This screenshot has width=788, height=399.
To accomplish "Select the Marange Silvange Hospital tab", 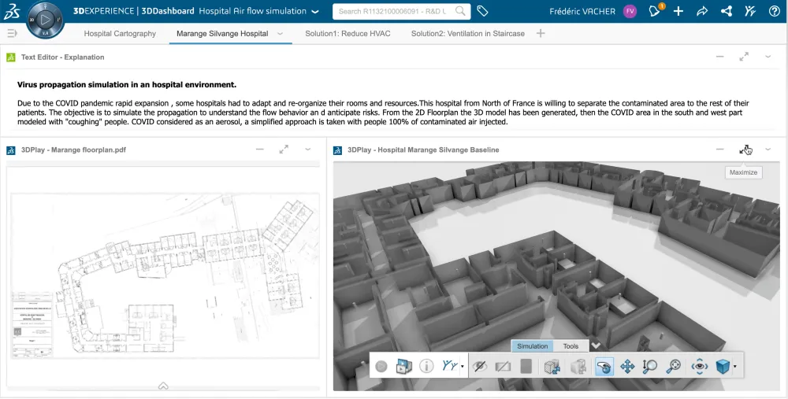I will tap(222, 34).
